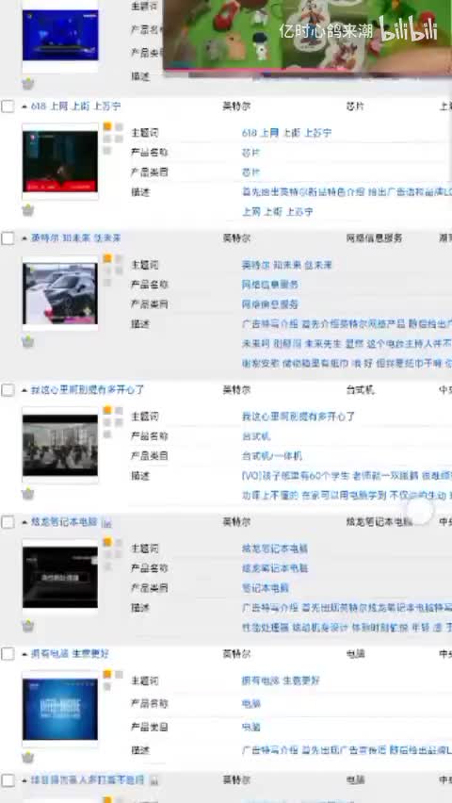Collapse the 618 row with its triangle
This screenshot has height=803, width=452.
pos(24,107)
